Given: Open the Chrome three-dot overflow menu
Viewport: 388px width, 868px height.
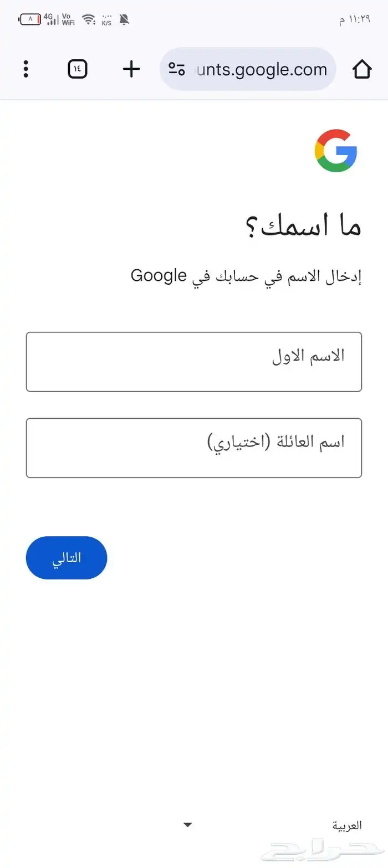Looking at the screenshot, I should pyautogui.click(x=25, y=69).
